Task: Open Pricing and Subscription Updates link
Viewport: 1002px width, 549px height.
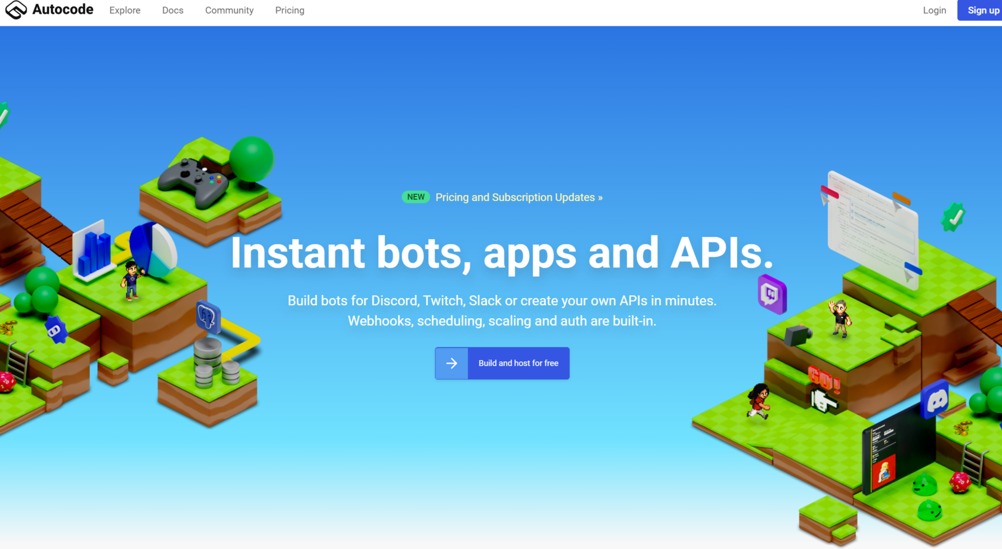Action: tap(519, 197)
